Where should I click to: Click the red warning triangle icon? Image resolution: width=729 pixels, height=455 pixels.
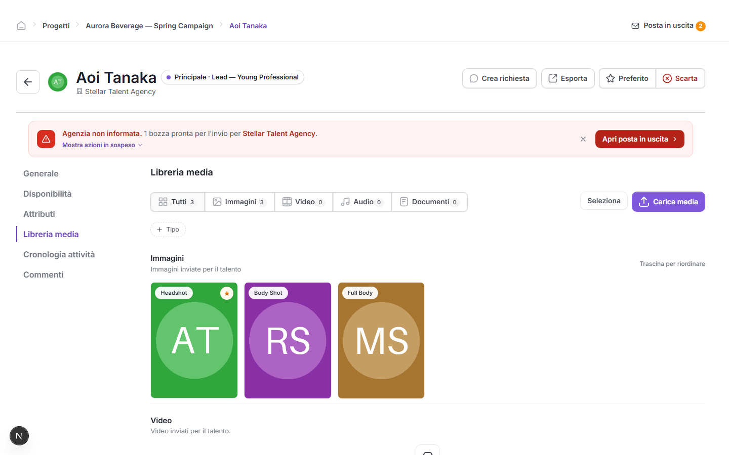coord(46,139)
